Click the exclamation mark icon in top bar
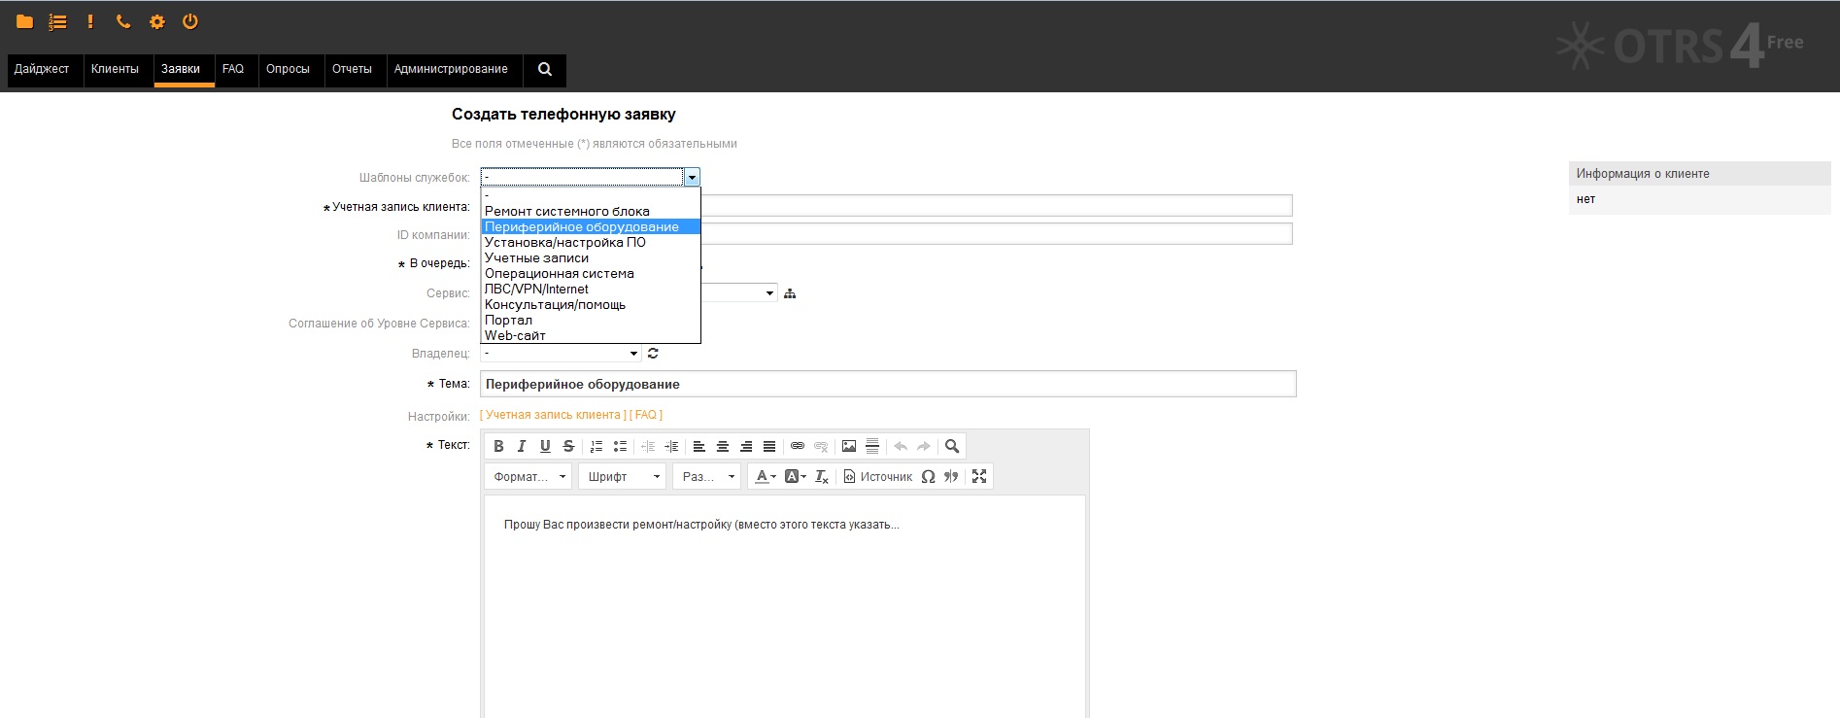The width and height of the screenshot is (1840, 718). (90, 21)
